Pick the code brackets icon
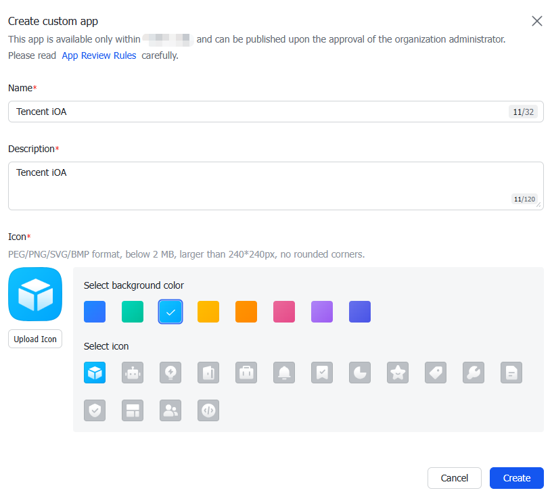The height and width of the screenshot is (499, 552). 208,410
